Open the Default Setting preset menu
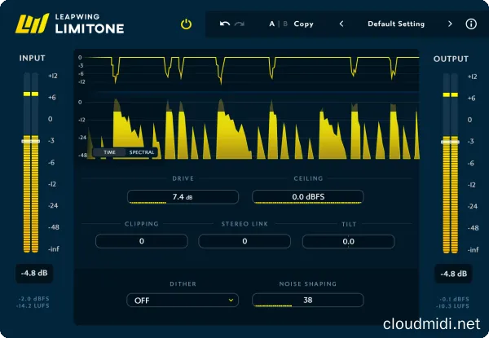This screenshot has width=489, height=338. point(395,24)
